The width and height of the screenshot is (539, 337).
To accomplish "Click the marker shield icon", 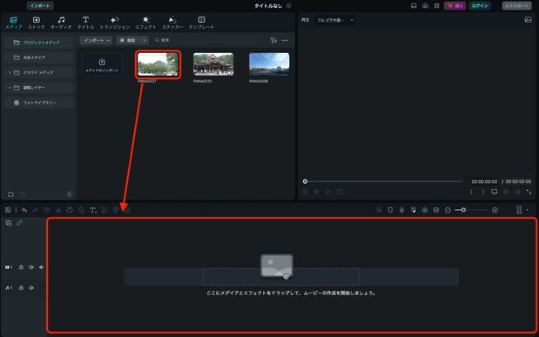I will pos(390,210).
